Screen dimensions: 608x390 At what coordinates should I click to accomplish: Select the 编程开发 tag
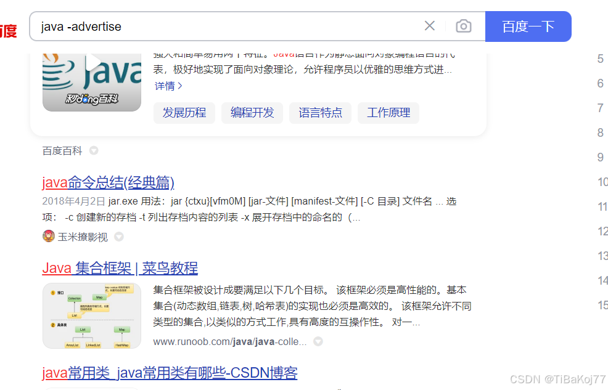(x=252, y=113)
